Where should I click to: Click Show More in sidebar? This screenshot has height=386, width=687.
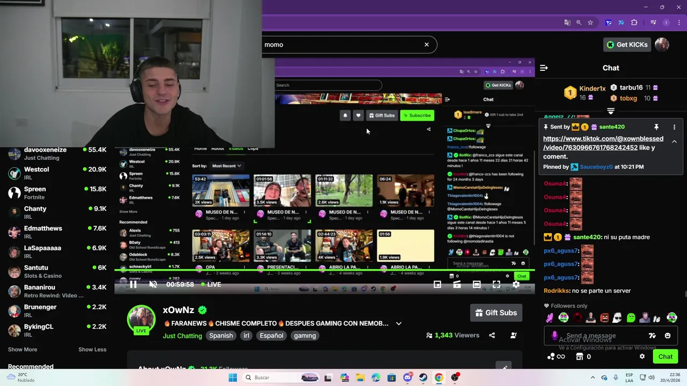(23, 350)
